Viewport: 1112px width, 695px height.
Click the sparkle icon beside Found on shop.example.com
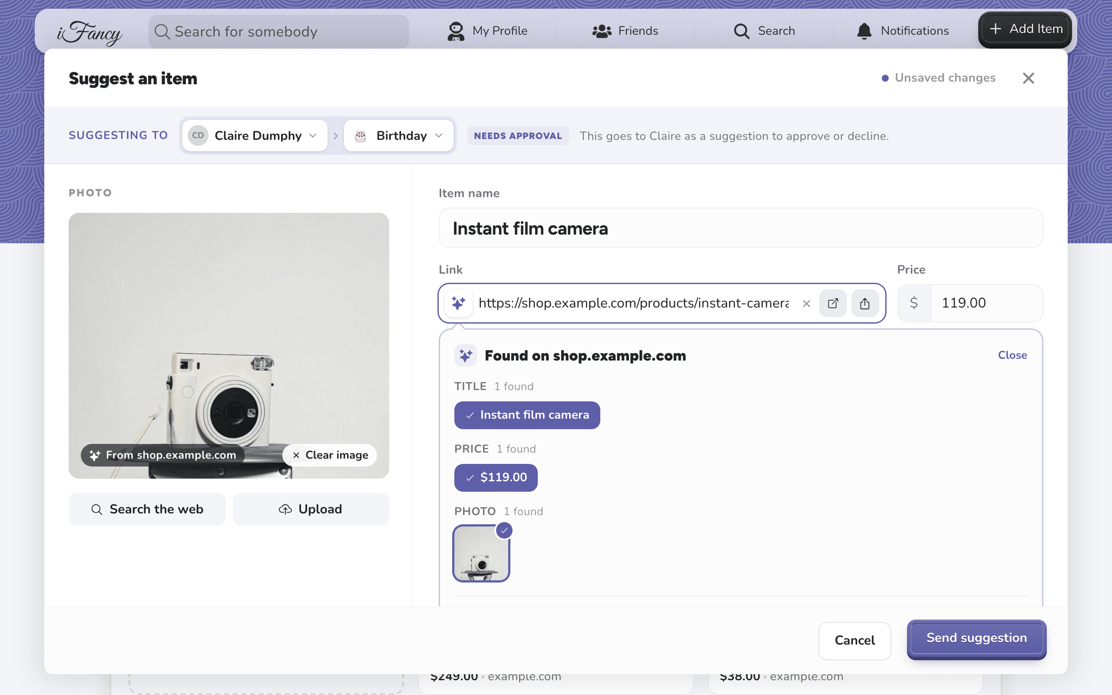[466, 355]
